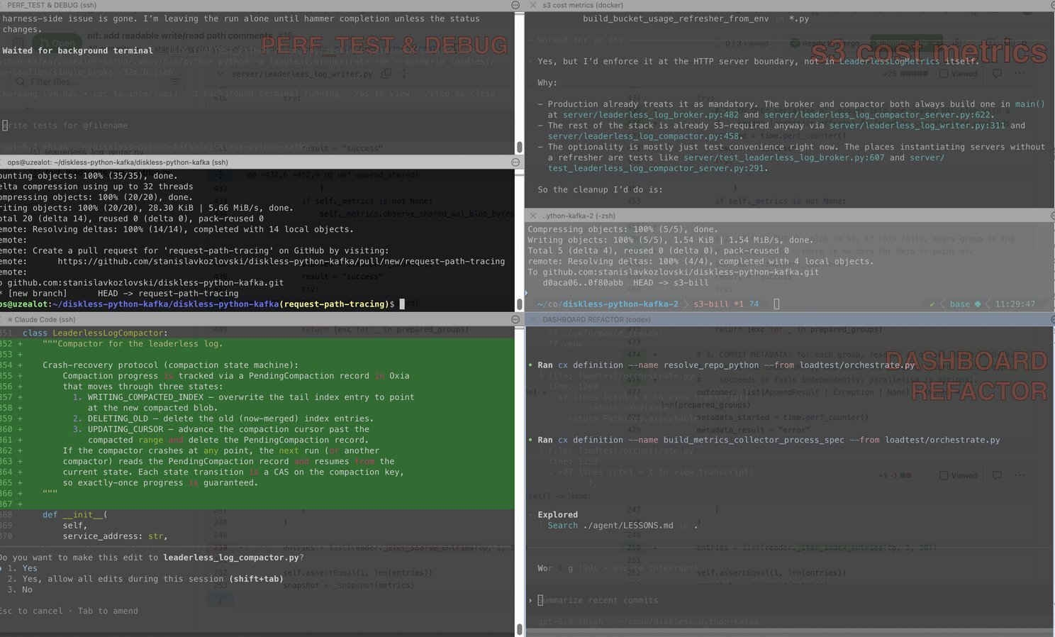Screen dimensions: 1055x637
Task: Click 'build_metrics_collector_process_spec' in Ran cx line
Action: [754, 440]
